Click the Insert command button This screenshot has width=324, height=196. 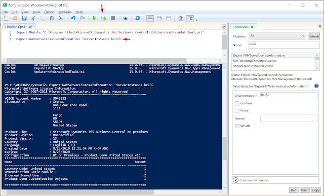[305, 190]
